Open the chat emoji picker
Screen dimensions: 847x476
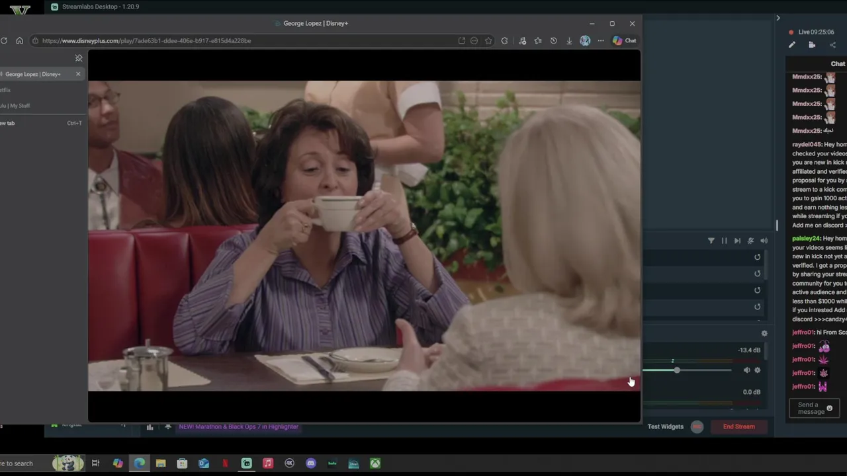point(830,409)
